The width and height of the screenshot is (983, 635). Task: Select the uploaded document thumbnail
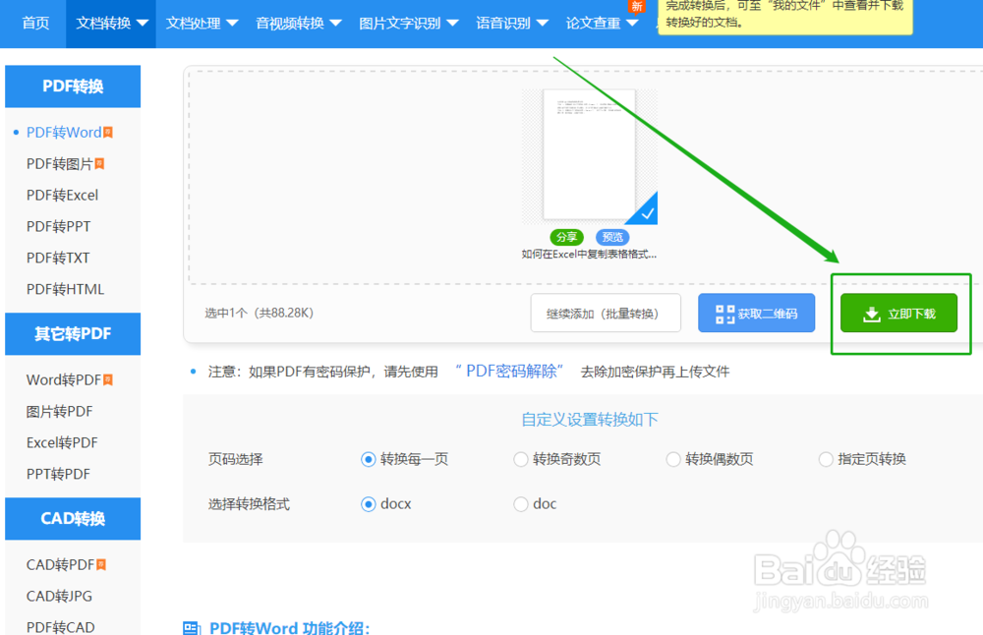(x=590, y=157)
